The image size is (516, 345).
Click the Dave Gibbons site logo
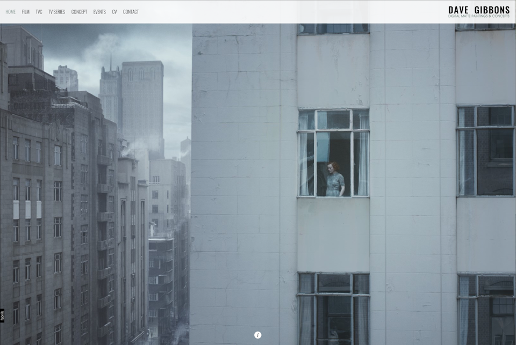coord(479,12)
